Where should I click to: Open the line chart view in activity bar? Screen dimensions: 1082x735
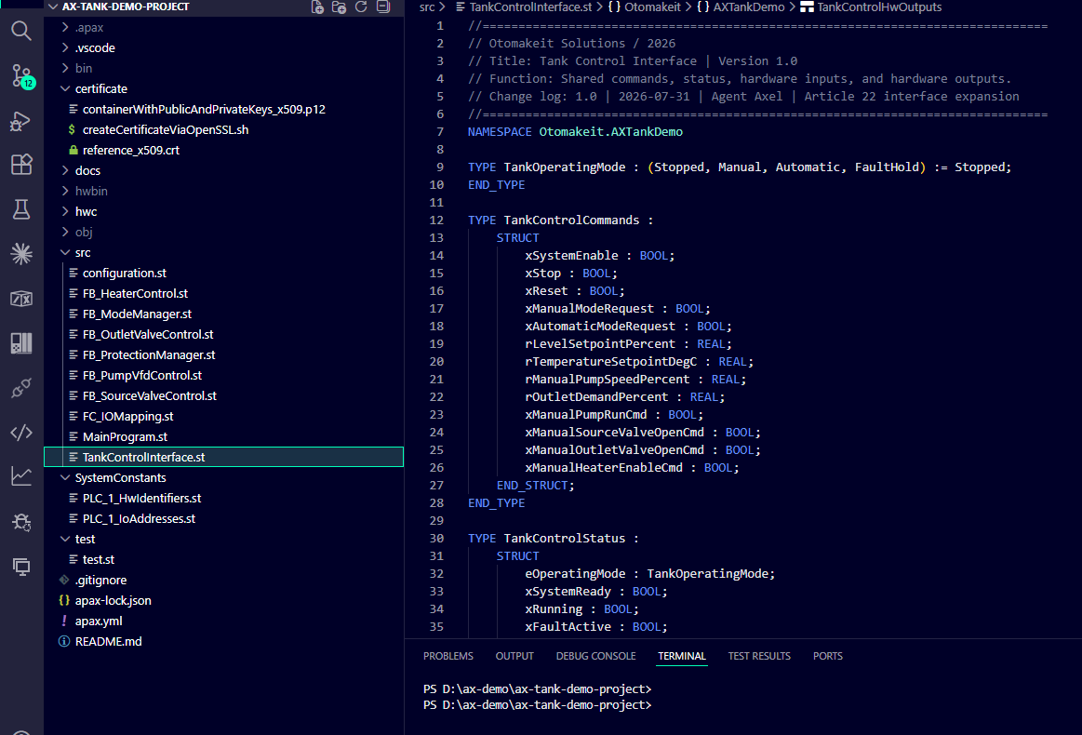point(21,477)
